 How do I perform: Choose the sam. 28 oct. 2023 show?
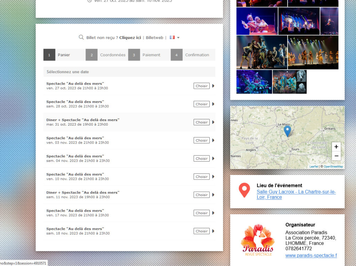point(201,104)
